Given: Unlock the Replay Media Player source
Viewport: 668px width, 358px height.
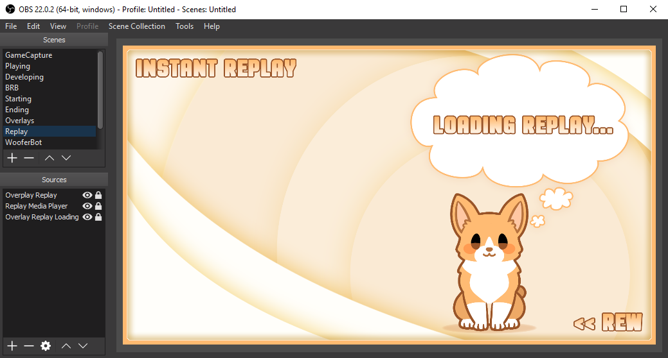Looking at the screenshot, I should click(x=98, y=206).
